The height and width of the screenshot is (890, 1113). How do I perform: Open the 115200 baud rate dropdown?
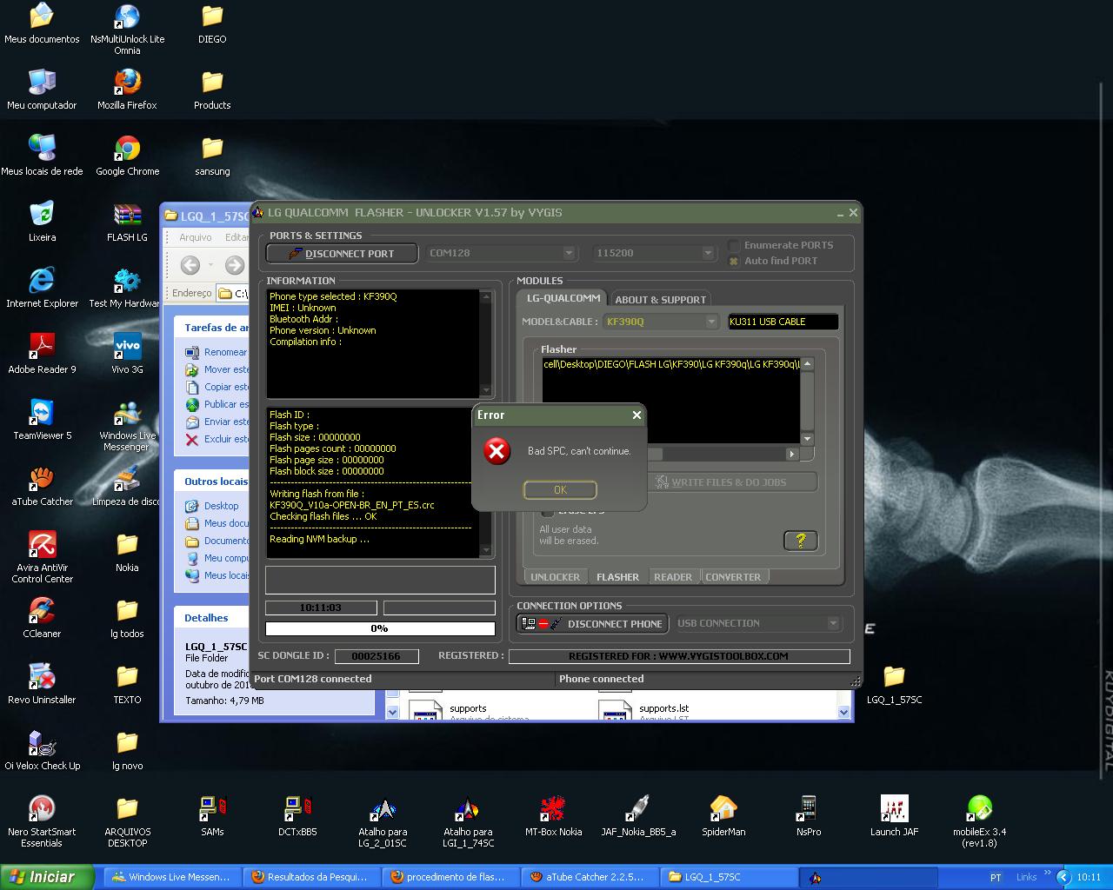click(707, 253)
